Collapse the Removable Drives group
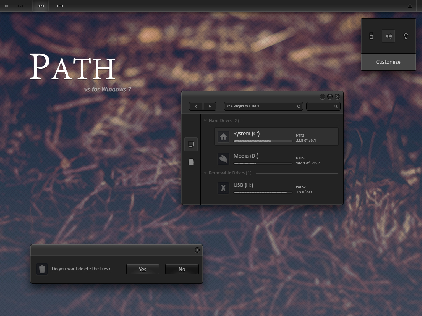The height and width of the screenshot is (316, 422). point(205,173)
